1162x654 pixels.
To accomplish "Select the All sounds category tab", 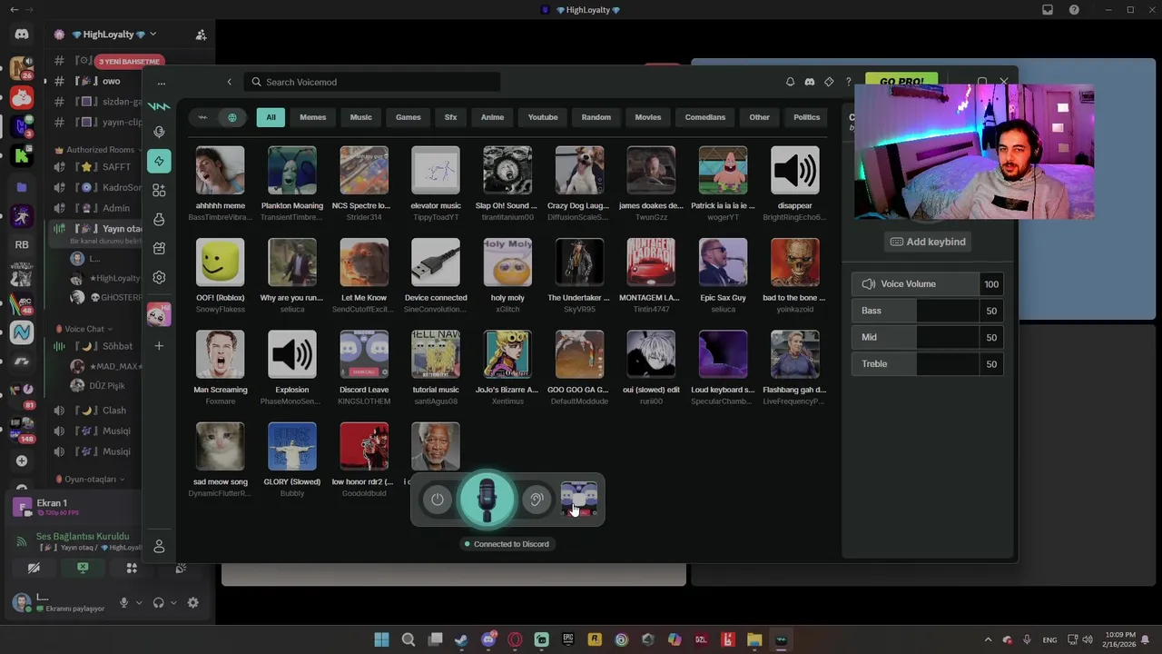I will (x=271, y=117).
